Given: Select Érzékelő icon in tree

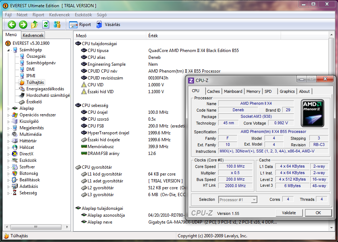Looking at the screenshot, I should click(x=22, y=102).
